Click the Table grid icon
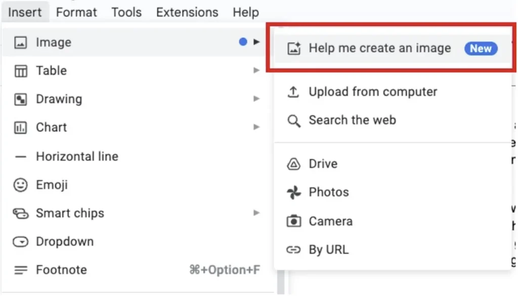The width and height of the screenshot is (518, 296). [20, 71]
